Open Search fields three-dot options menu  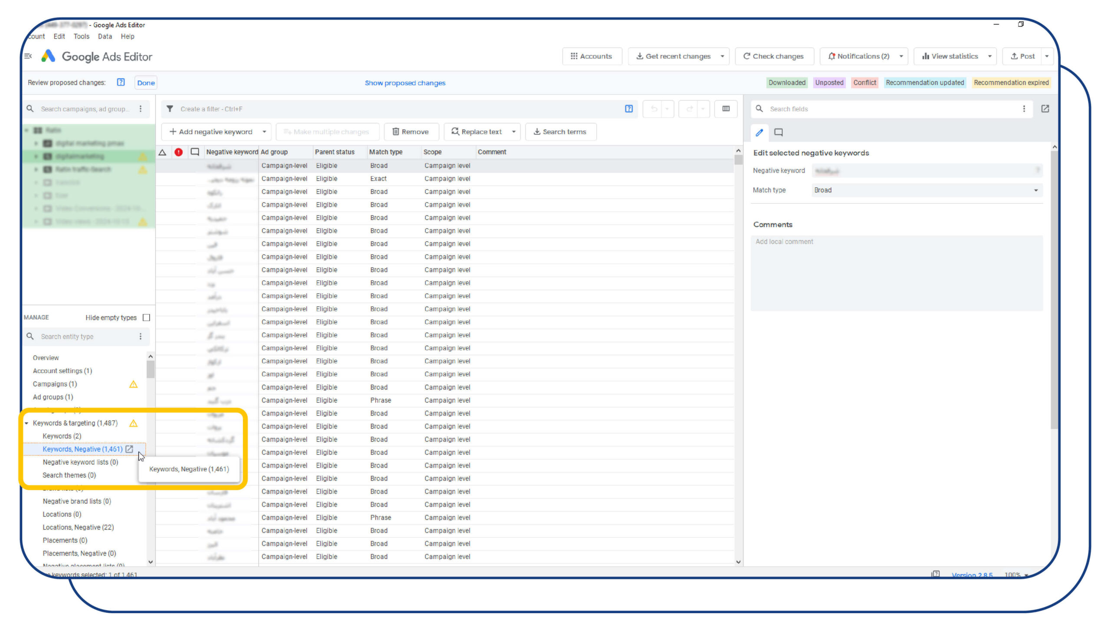pyautogui.click(x=1024, y=109)
